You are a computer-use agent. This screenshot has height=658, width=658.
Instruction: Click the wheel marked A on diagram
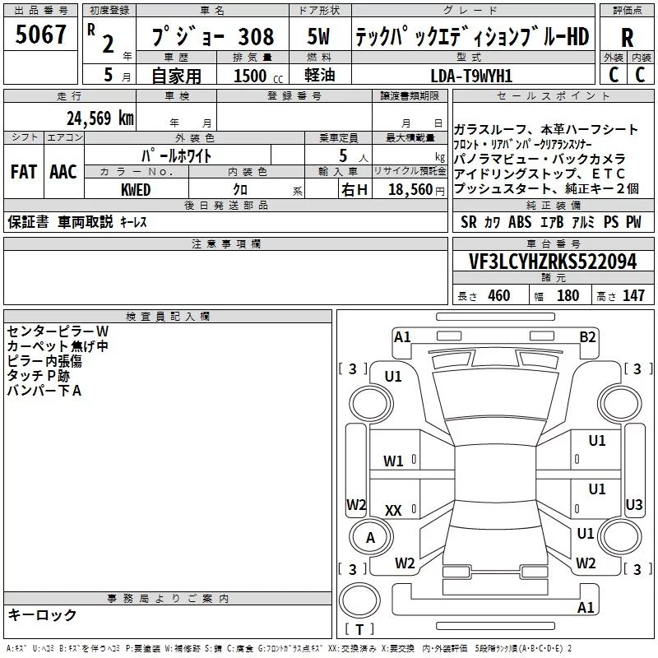(371, 537)
